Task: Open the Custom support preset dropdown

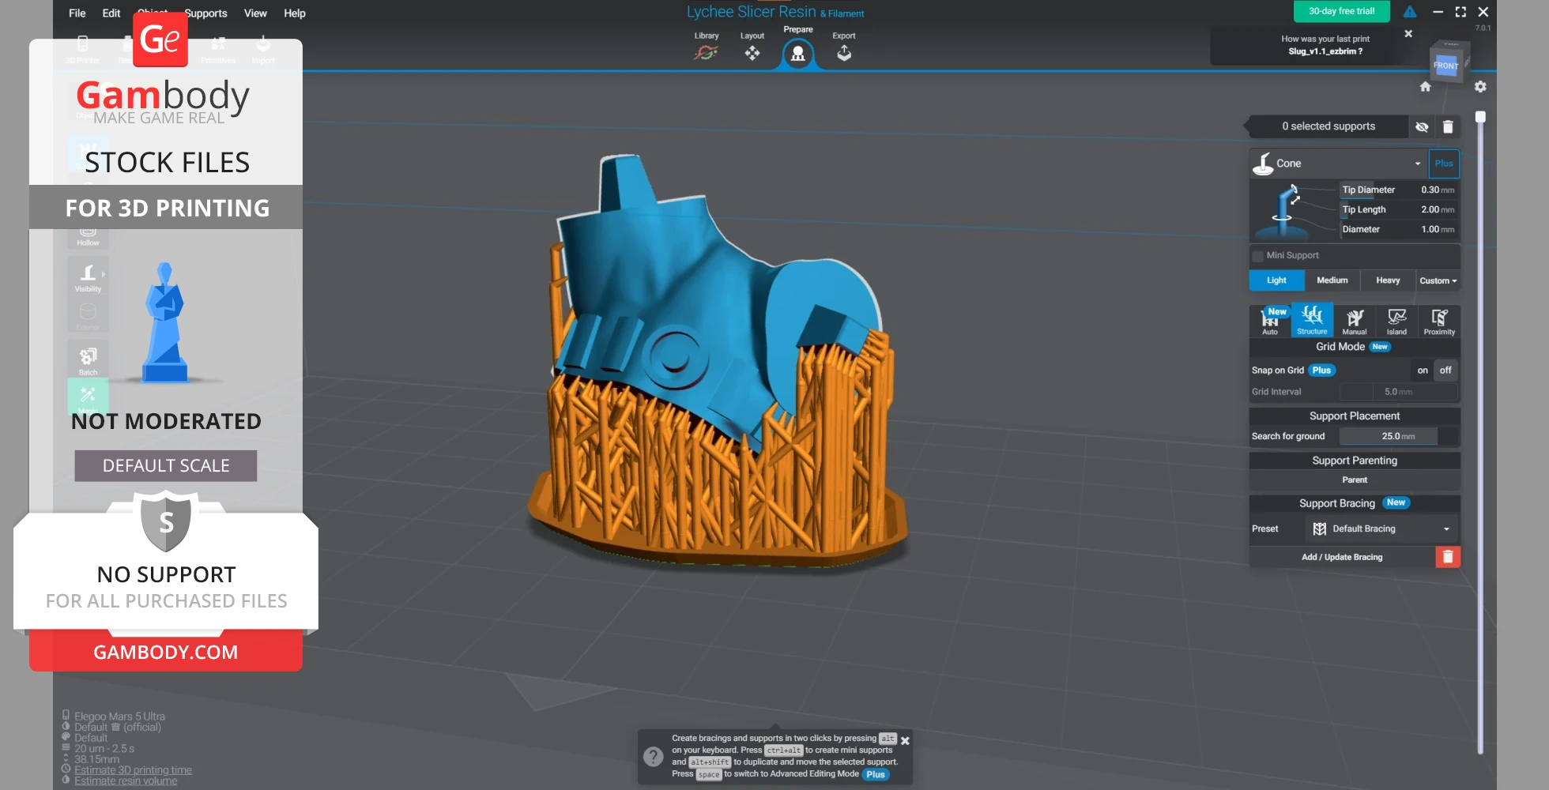Action: coord(1438,280)
